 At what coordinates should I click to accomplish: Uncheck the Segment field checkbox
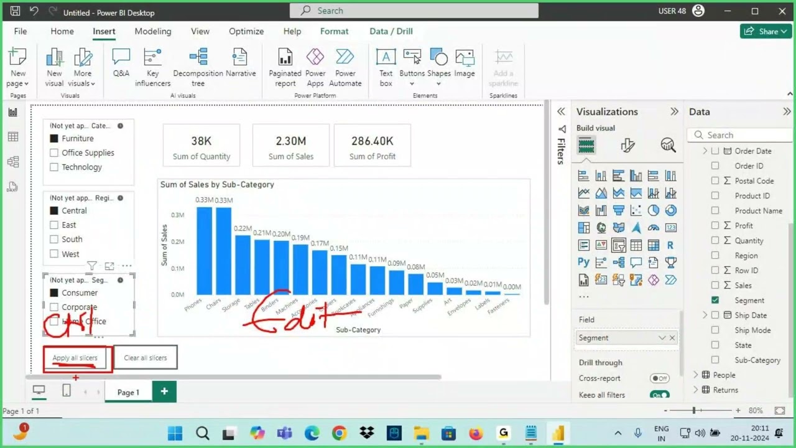click(715, 301)
